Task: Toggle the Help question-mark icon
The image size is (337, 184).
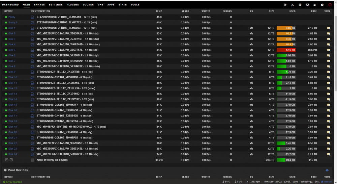Action: tap(322, 5)
